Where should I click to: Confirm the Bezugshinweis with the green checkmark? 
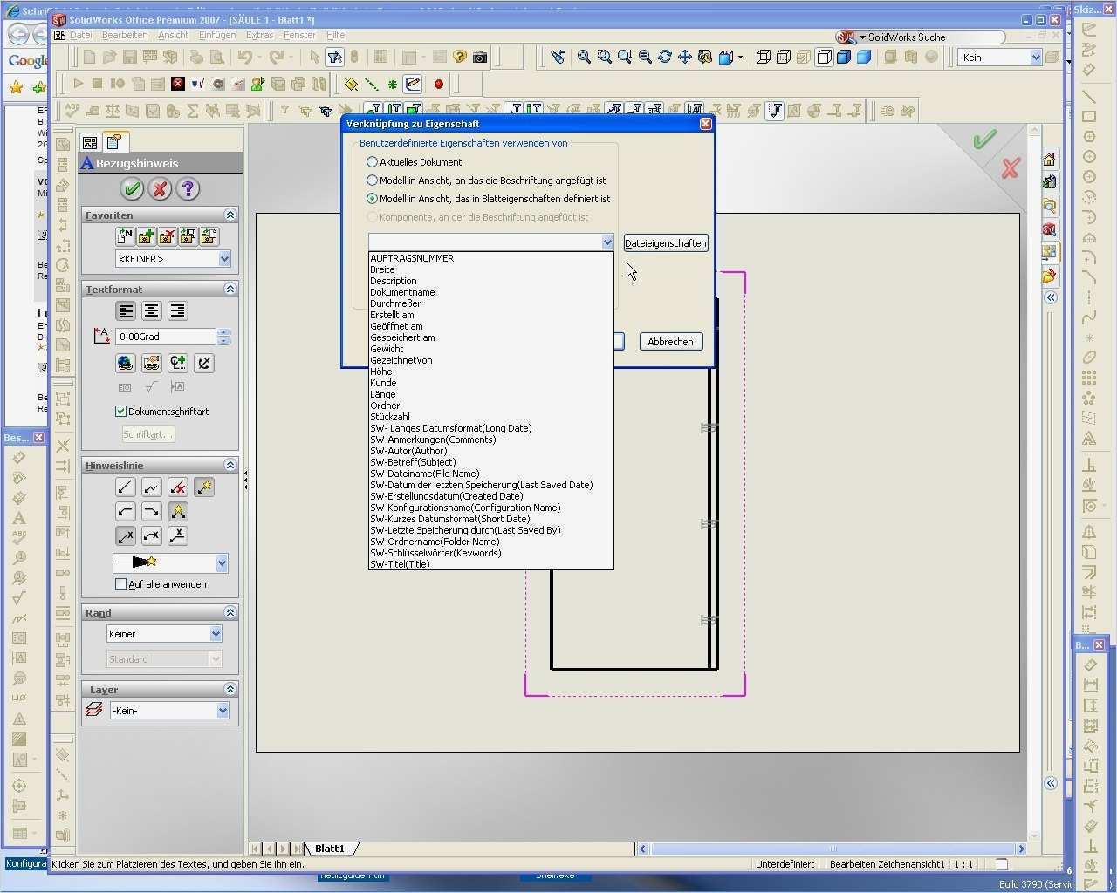click(x=133, y=188)
